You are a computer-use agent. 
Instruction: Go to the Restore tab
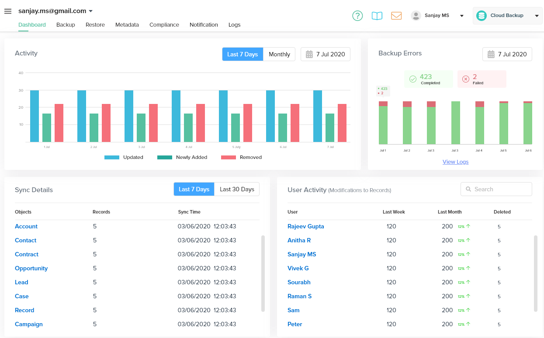click(x=95, y=25)
